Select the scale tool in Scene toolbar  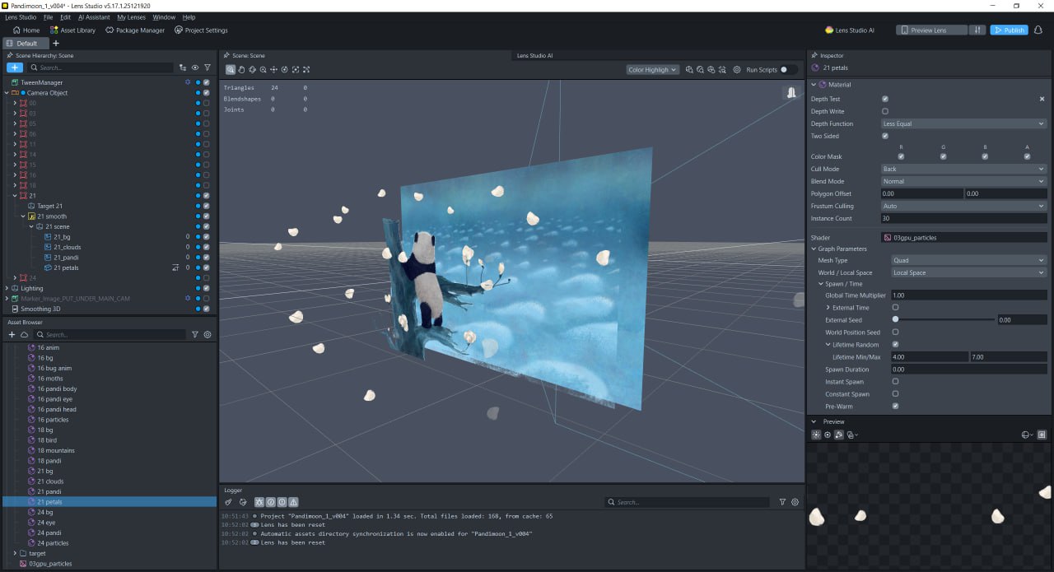pyautogui.click(x=295, y=70)
